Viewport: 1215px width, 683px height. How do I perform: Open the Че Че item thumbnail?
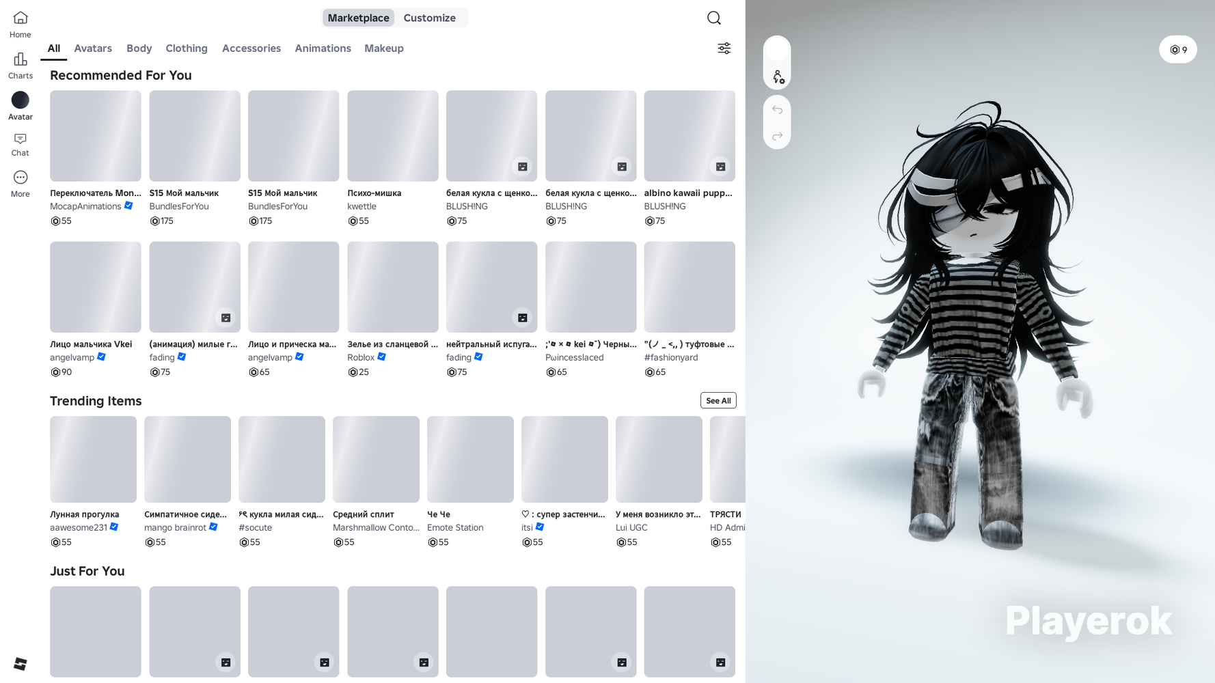coord(470,460)
